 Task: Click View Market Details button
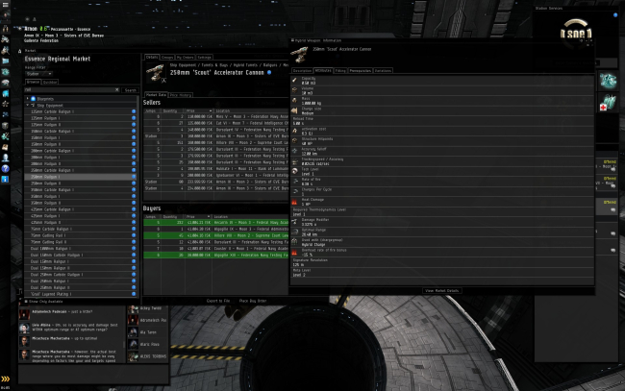click(441, 291)
